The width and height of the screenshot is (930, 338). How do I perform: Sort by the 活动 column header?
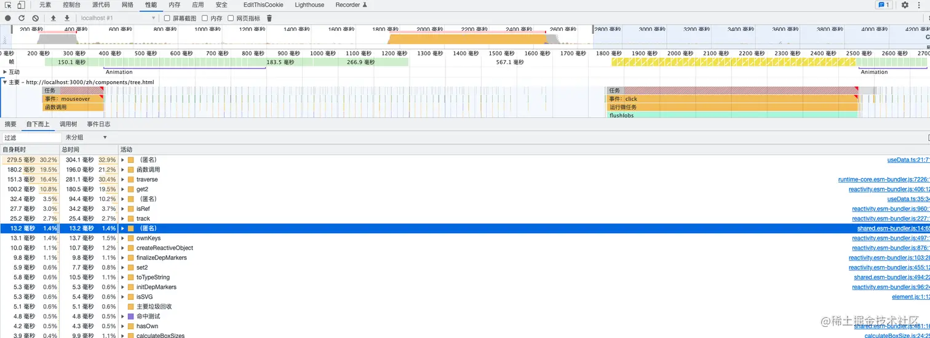[523, 150]
